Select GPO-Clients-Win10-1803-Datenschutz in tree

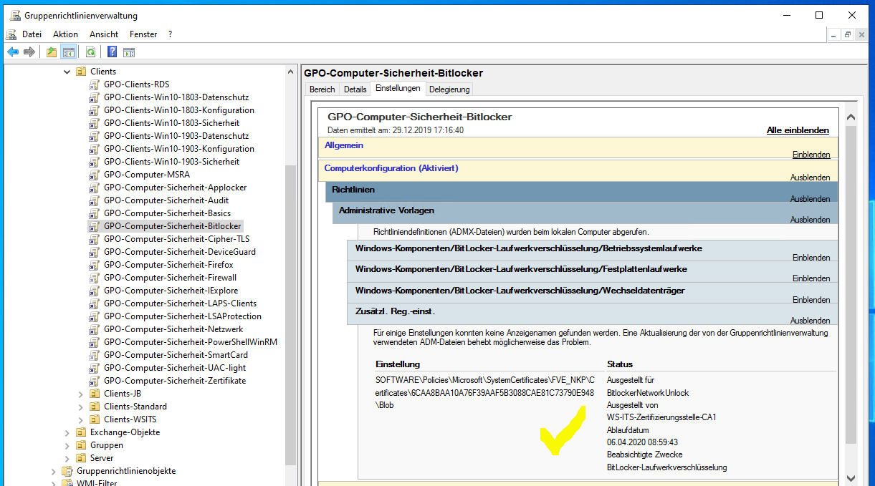point(176,97)
